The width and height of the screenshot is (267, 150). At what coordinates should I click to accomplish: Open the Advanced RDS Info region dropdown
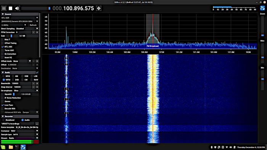30,112
